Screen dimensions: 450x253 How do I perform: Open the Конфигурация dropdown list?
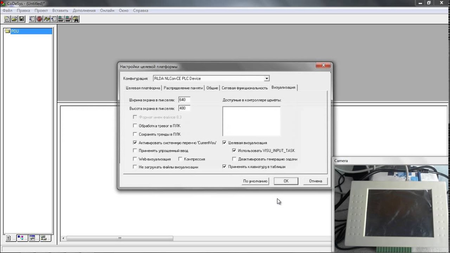coord(267,78)
